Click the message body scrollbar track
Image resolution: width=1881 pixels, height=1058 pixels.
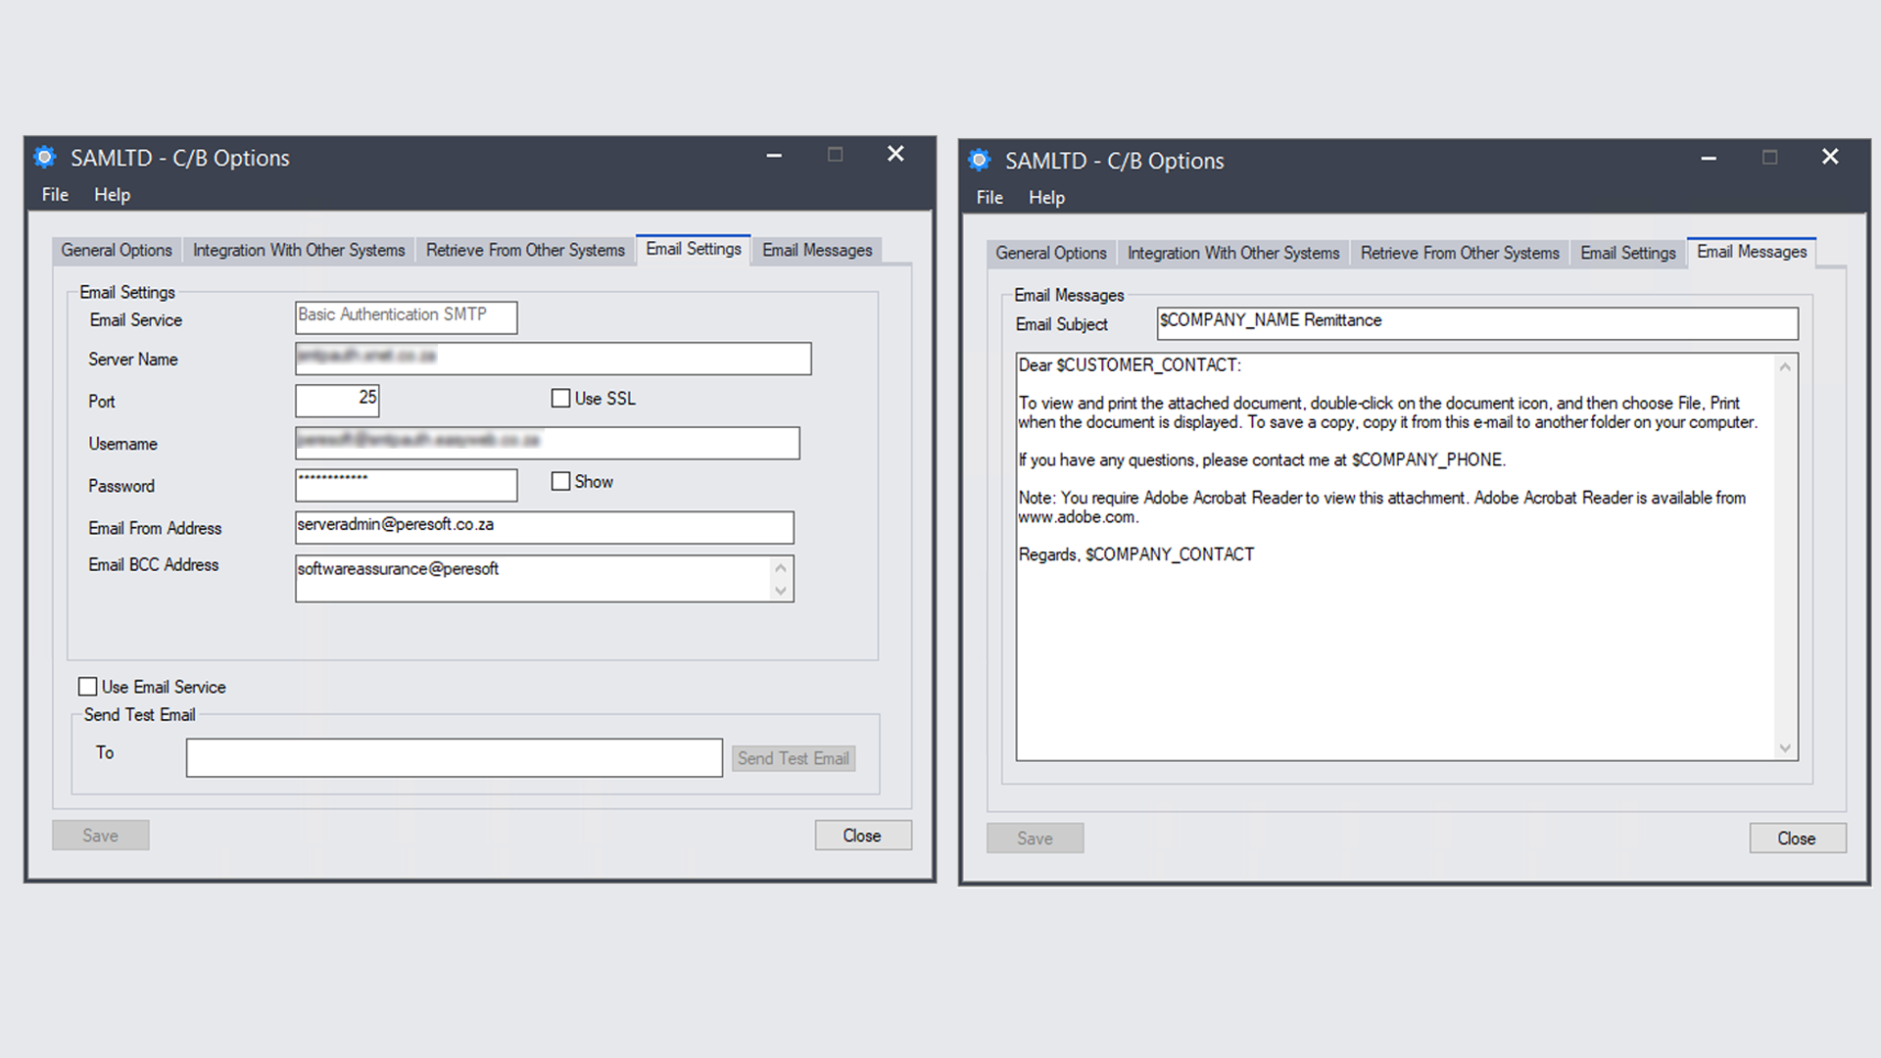click(x=1785, y=558)
